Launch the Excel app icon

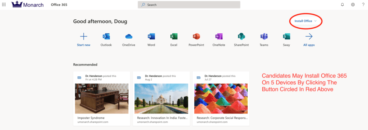tap(174, 37)
